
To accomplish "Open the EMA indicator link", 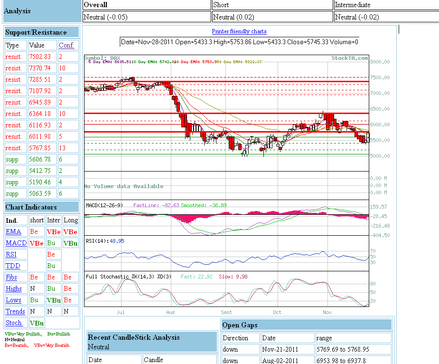I will coord(13,232).
